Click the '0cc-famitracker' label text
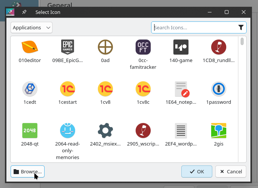 (143, 64)
